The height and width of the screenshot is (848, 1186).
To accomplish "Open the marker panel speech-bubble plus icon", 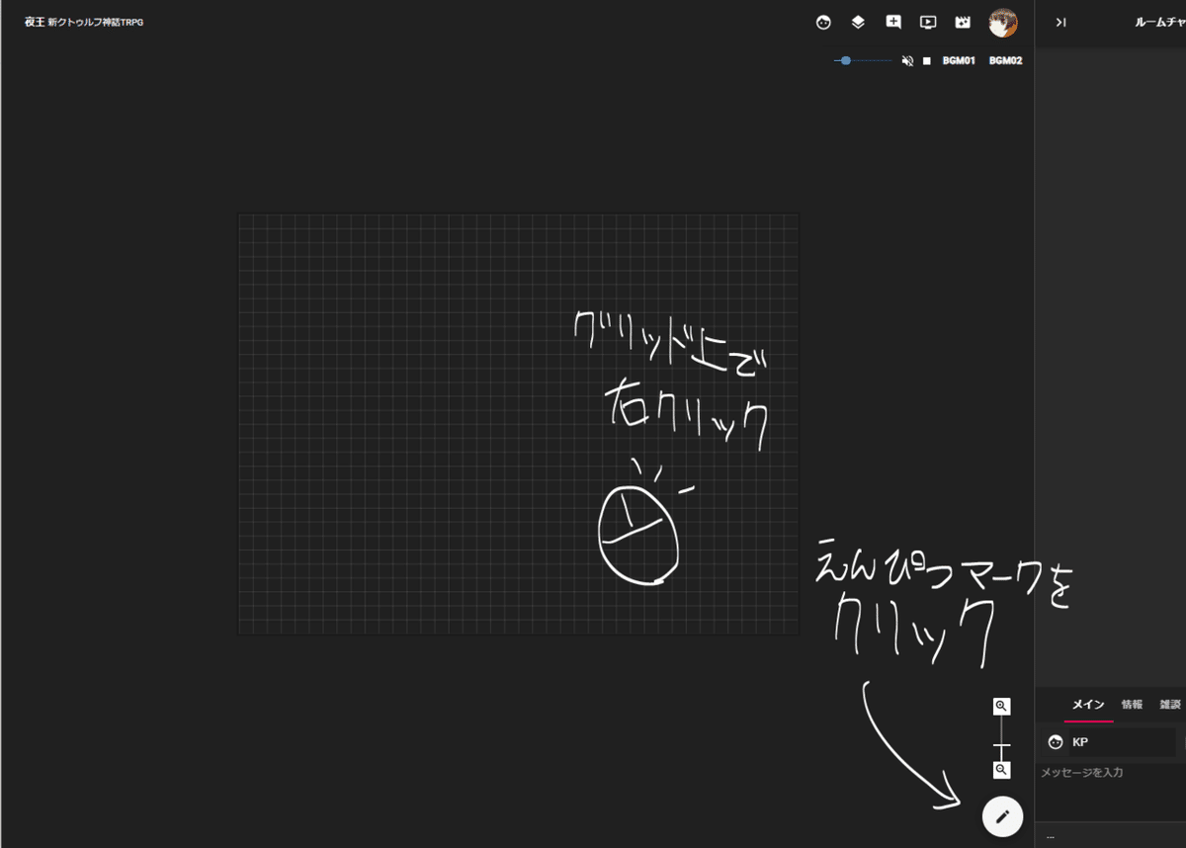I will [x=893, y=22].
